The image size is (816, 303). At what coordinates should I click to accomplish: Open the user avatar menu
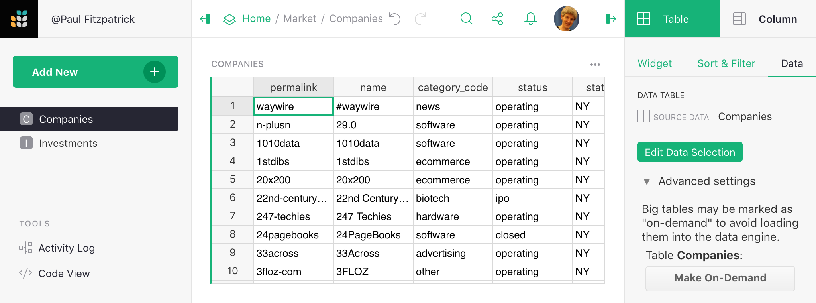(x=566, y=19)
